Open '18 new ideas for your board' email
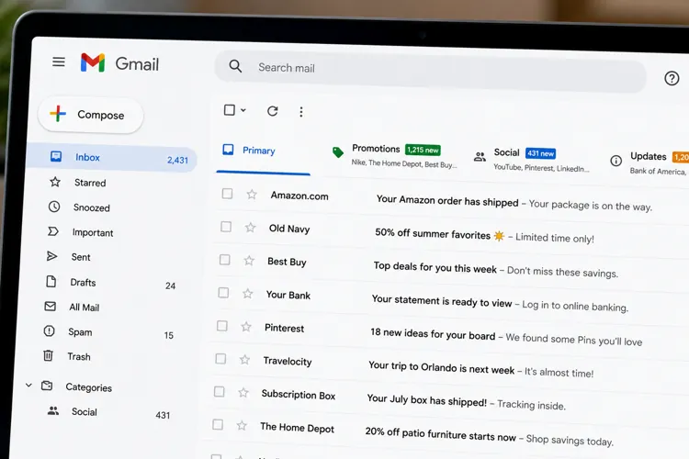This screenshot has width=689, height=459. (433, 334)
